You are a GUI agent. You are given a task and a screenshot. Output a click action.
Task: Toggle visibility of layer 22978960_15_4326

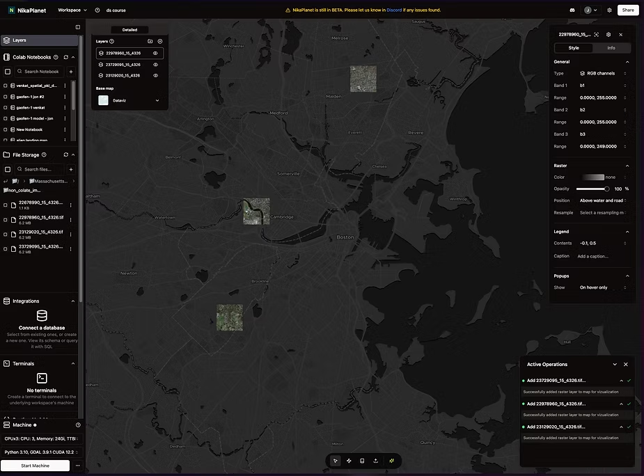point(155,53)
